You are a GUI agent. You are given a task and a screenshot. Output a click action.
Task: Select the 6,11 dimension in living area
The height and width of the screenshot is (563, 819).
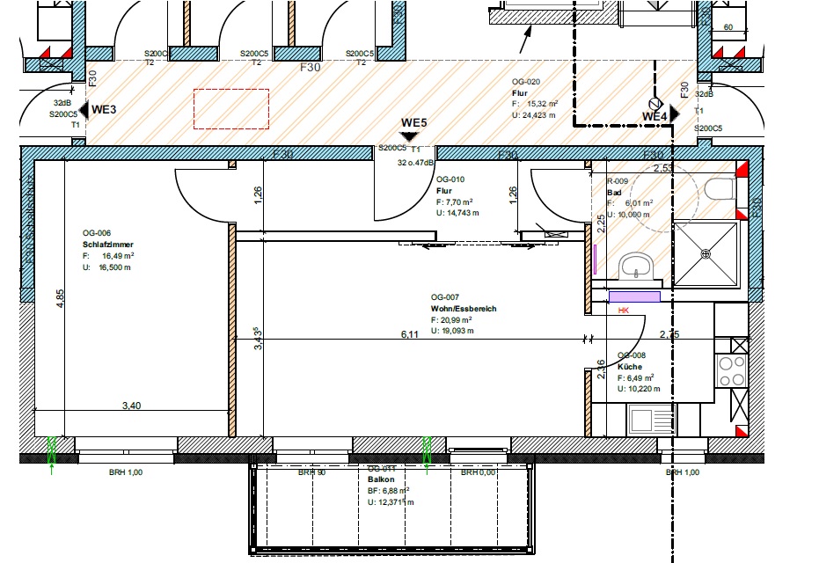(409, 335)
